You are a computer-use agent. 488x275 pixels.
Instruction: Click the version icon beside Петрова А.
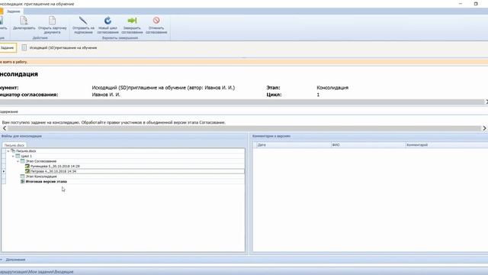(x=27, y=171)
